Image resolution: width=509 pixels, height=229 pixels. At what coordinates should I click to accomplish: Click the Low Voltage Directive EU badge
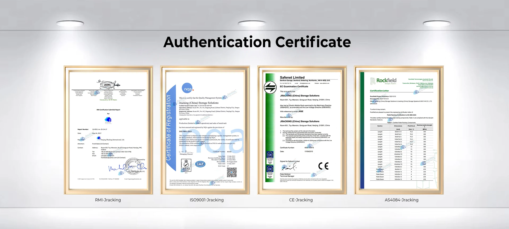tap(270, 157)
